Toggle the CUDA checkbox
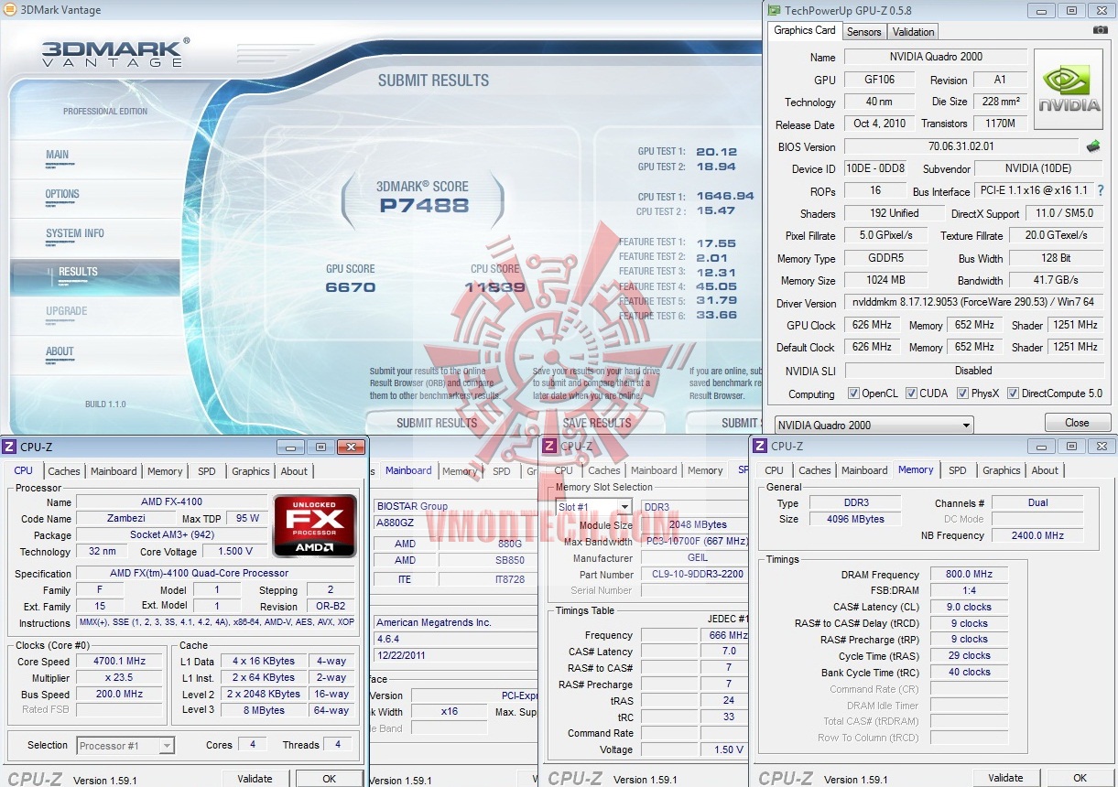1118x787 pixels. coord(911,393)
